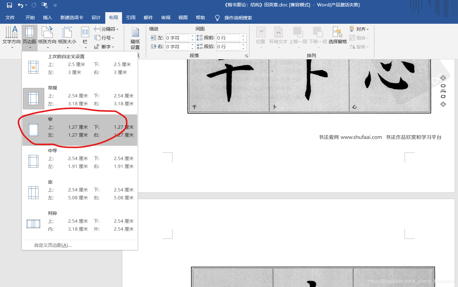The width and height of the screenshot is (458, 287).
Task: Click the touch/mouse mode icon
Action: [45, 5]
